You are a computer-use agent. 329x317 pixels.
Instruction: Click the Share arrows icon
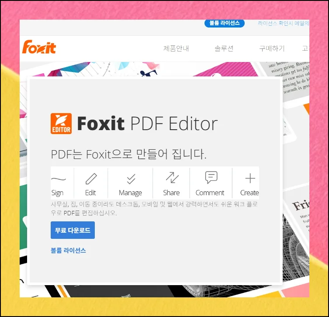[172, 178]
